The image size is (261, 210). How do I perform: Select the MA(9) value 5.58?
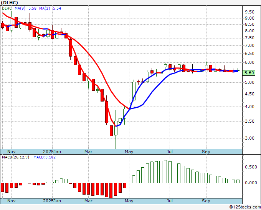click(33, 8)
